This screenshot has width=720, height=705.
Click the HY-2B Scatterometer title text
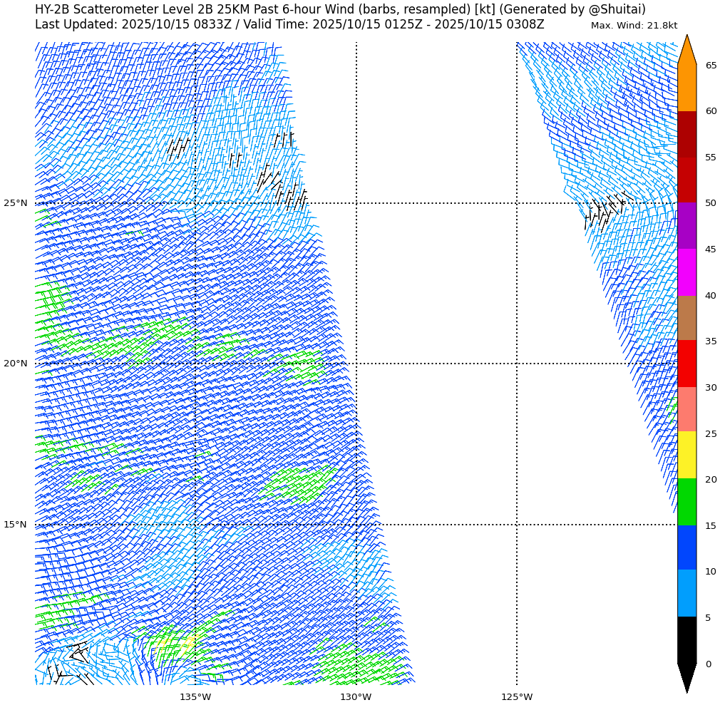click(340, 9)
